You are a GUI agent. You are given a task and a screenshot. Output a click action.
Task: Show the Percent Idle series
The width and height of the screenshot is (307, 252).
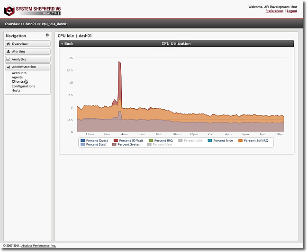point(190,140)
